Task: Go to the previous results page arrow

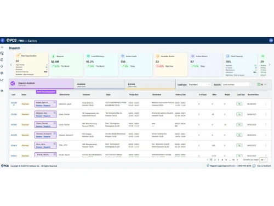Action: pos(207,160)
